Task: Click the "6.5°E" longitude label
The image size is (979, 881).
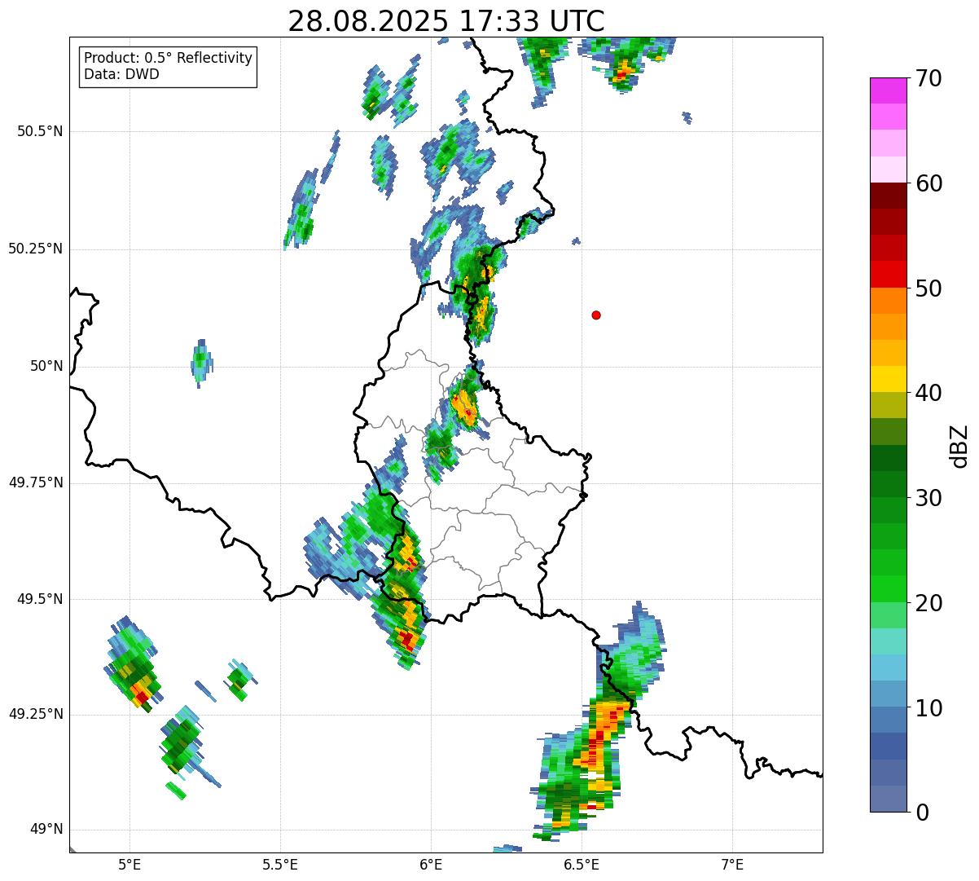Action: [x=582, y=864]
